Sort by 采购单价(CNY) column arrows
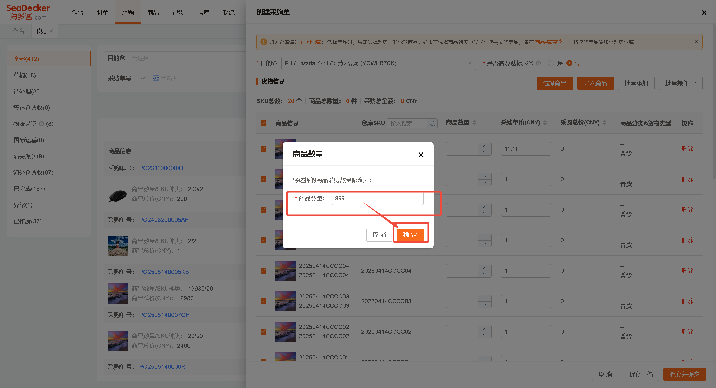Image resolution: width=716 pixels, height=388 pixels. click(x=545, y=123)
